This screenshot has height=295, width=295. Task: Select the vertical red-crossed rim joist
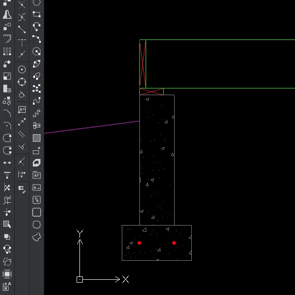click(x=143, y=64)
